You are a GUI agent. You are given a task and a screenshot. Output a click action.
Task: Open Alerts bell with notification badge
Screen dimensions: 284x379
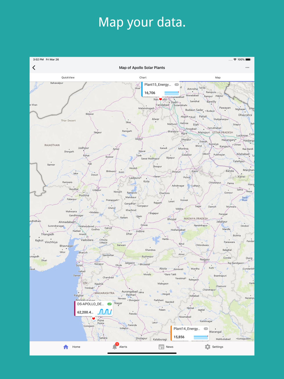tap(120, 347)
